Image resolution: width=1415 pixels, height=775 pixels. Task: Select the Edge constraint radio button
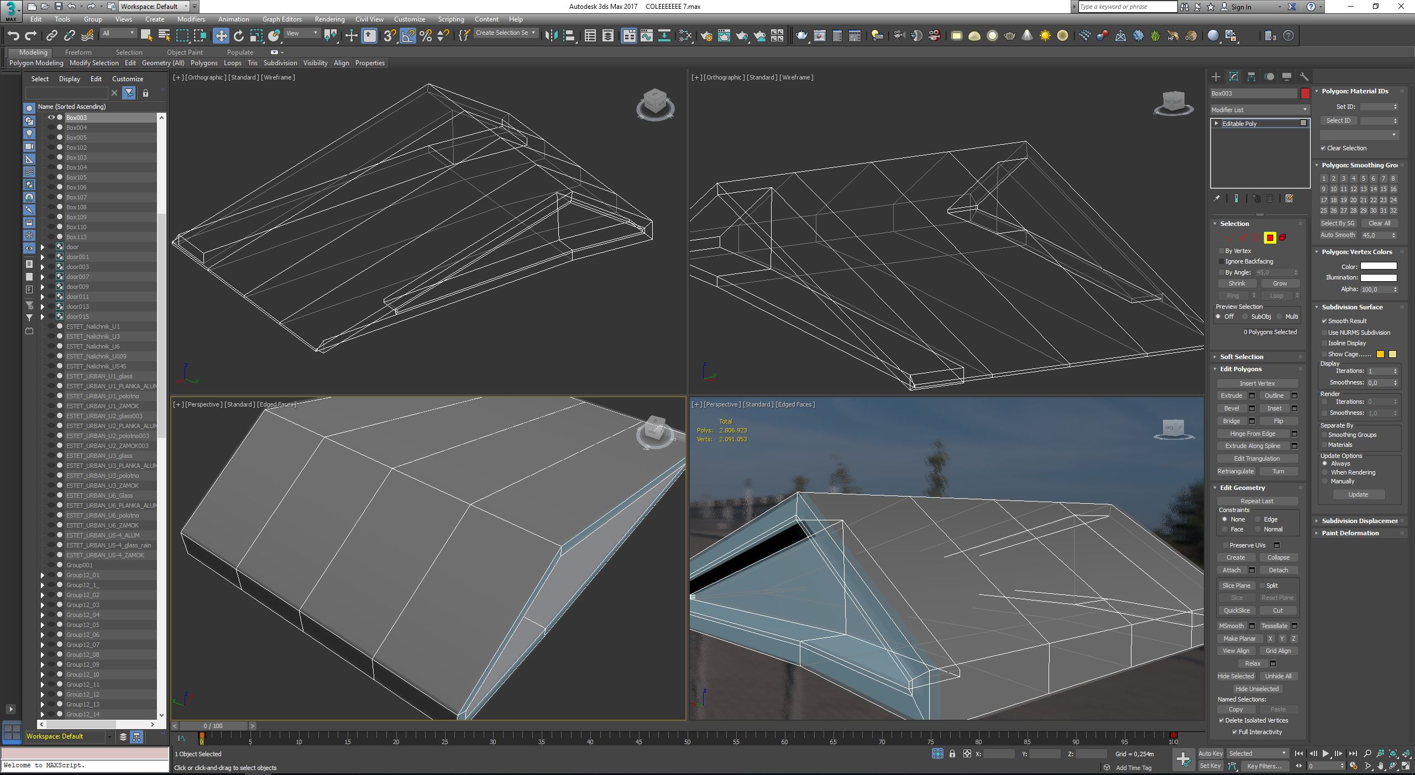point(1257,519)
